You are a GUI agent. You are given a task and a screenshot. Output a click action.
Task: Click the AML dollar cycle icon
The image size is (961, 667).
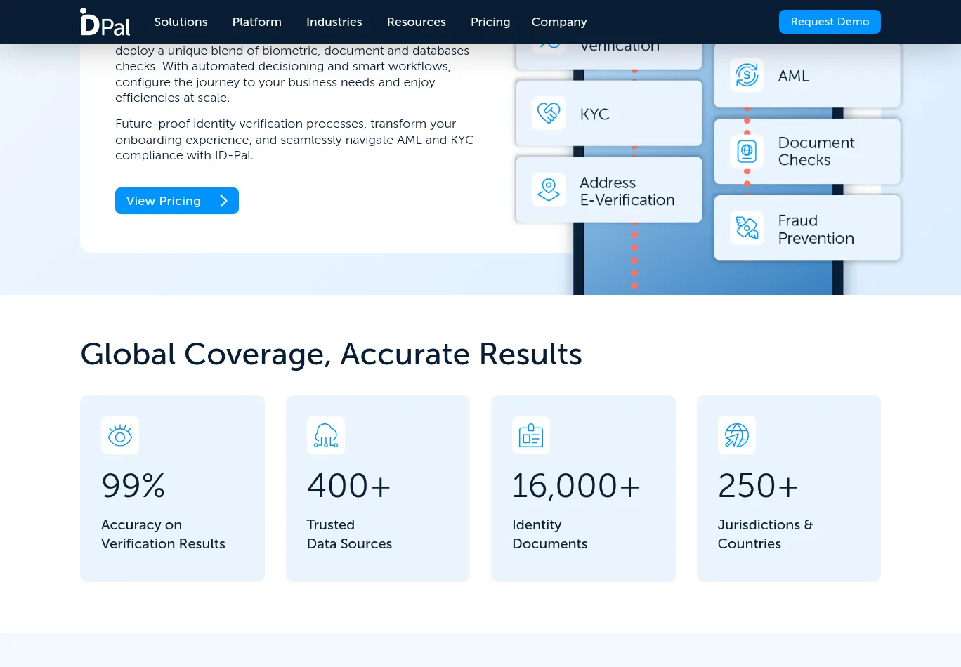[746, 75]
